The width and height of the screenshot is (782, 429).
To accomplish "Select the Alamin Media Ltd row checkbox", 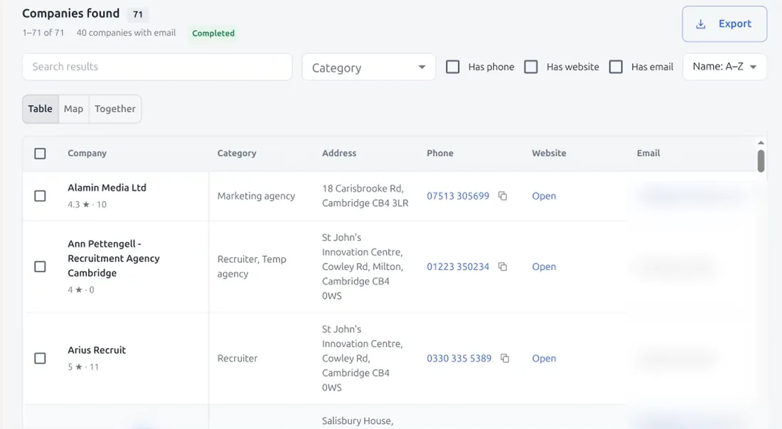I will click(40, 196).
